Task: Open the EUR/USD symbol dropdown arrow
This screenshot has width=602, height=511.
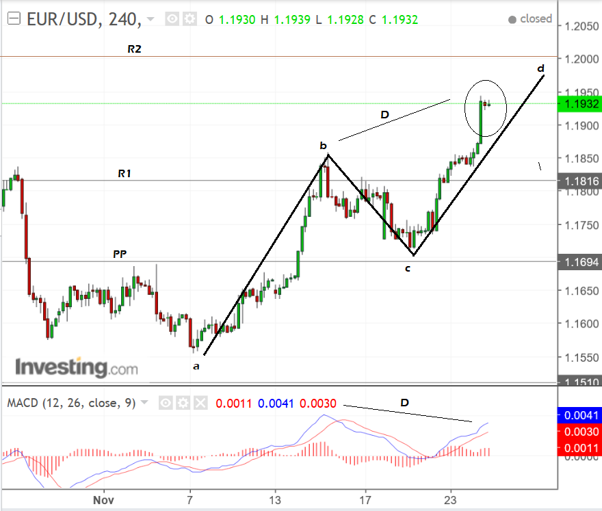Action: tap(150, 19)
